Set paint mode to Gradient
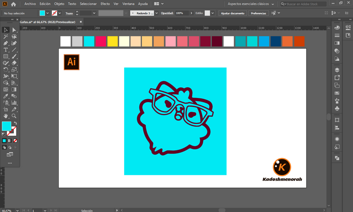 click(x=10, y=141)
